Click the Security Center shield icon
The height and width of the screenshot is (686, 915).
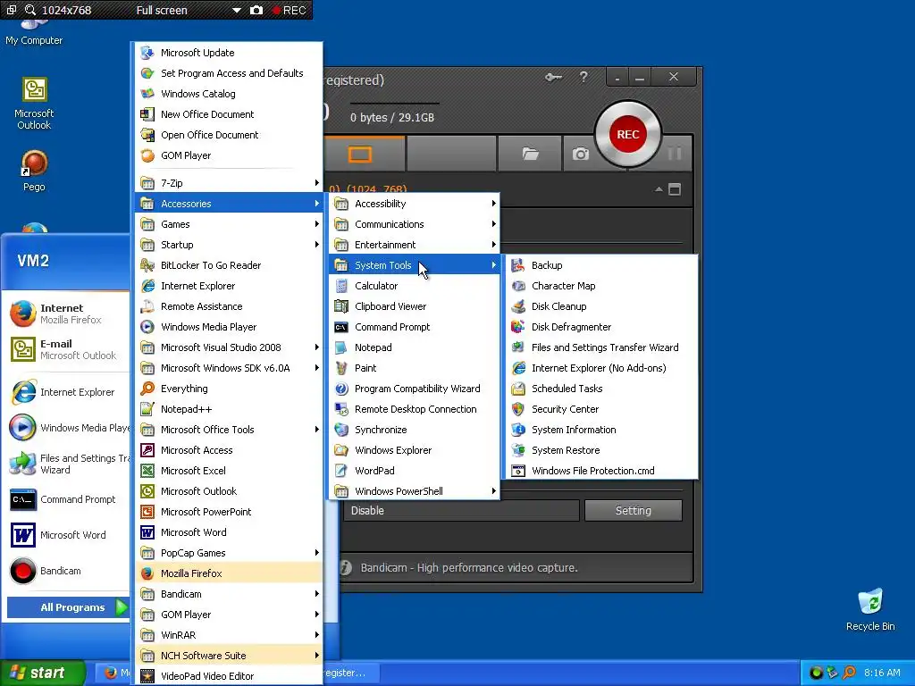517,409
